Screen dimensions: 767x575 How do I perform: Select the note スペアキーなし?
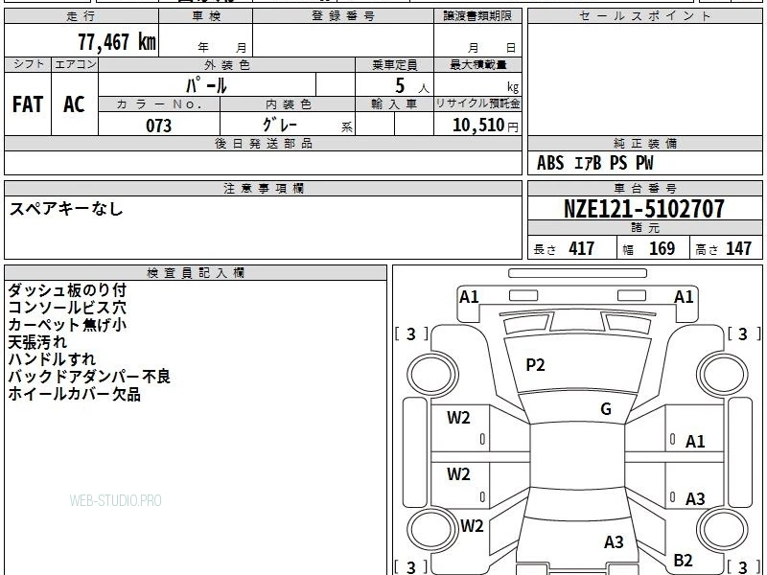[66, 209]
